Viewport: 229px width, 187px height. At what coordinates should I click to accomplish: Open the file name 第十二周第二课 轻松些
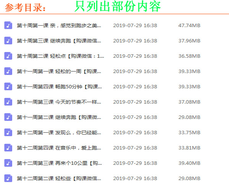[x=59, y=179]
